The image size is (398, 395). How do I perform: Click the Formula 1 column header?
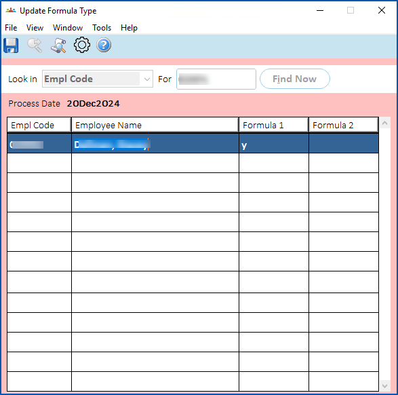pos(274,126)
